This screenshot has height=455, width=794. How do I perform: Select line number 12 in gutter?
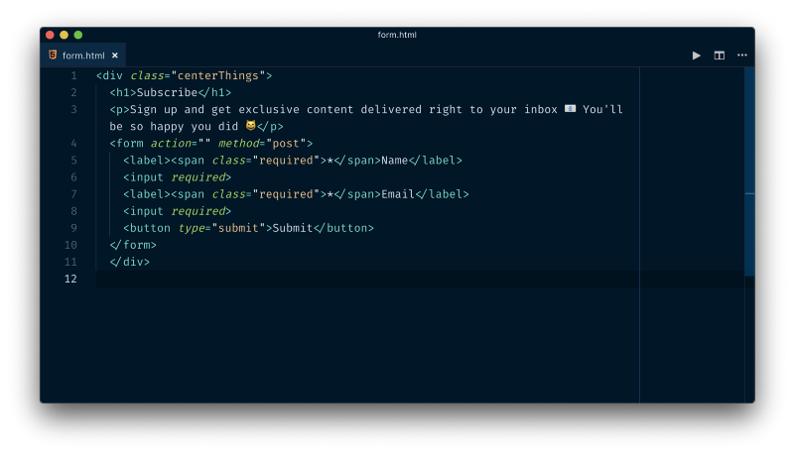70,279
